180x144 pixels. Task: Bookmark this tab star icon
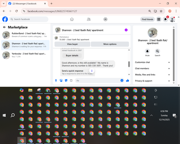pyautogui.click(x=161, y=11)
